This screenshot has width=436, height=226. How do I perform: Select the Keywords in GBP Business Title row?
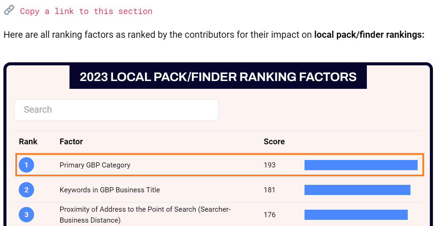click(x=110, y=190)
